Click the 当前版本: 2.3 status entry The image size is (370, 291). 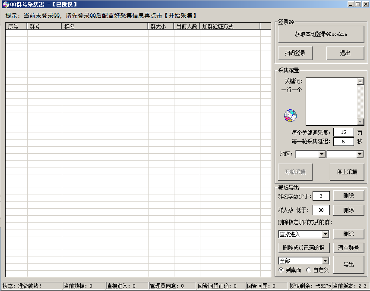pos(350,286)
